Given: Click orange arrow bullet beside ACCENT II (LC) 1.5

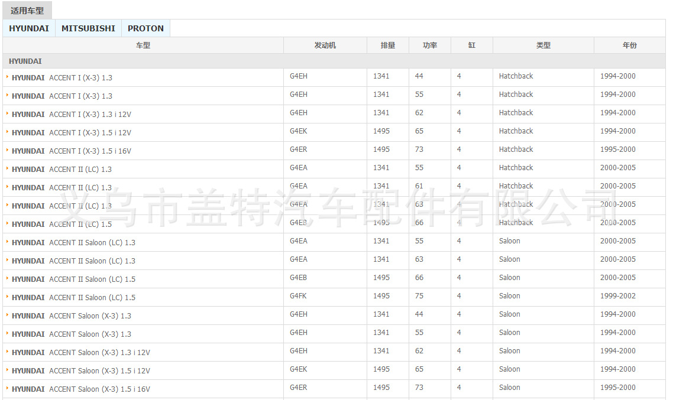Looking at the screenshot, I should pyautogui.click(x=7, y=223).
